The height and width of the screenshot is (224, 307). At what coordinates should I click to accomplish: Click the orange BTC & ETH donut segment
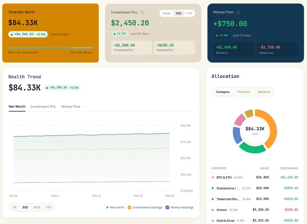tap(272, 129)
